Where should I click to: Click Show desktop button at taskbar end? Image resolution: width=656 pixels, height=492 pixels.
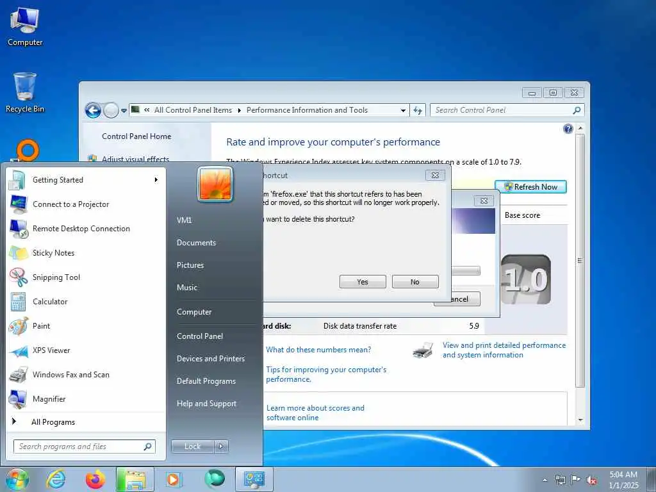pos(652,479)
